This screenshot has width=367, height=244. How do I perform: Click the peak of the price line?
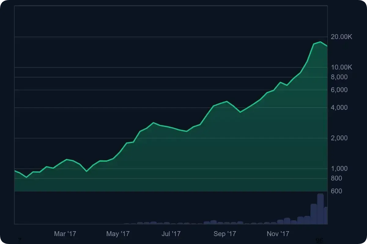320,41
